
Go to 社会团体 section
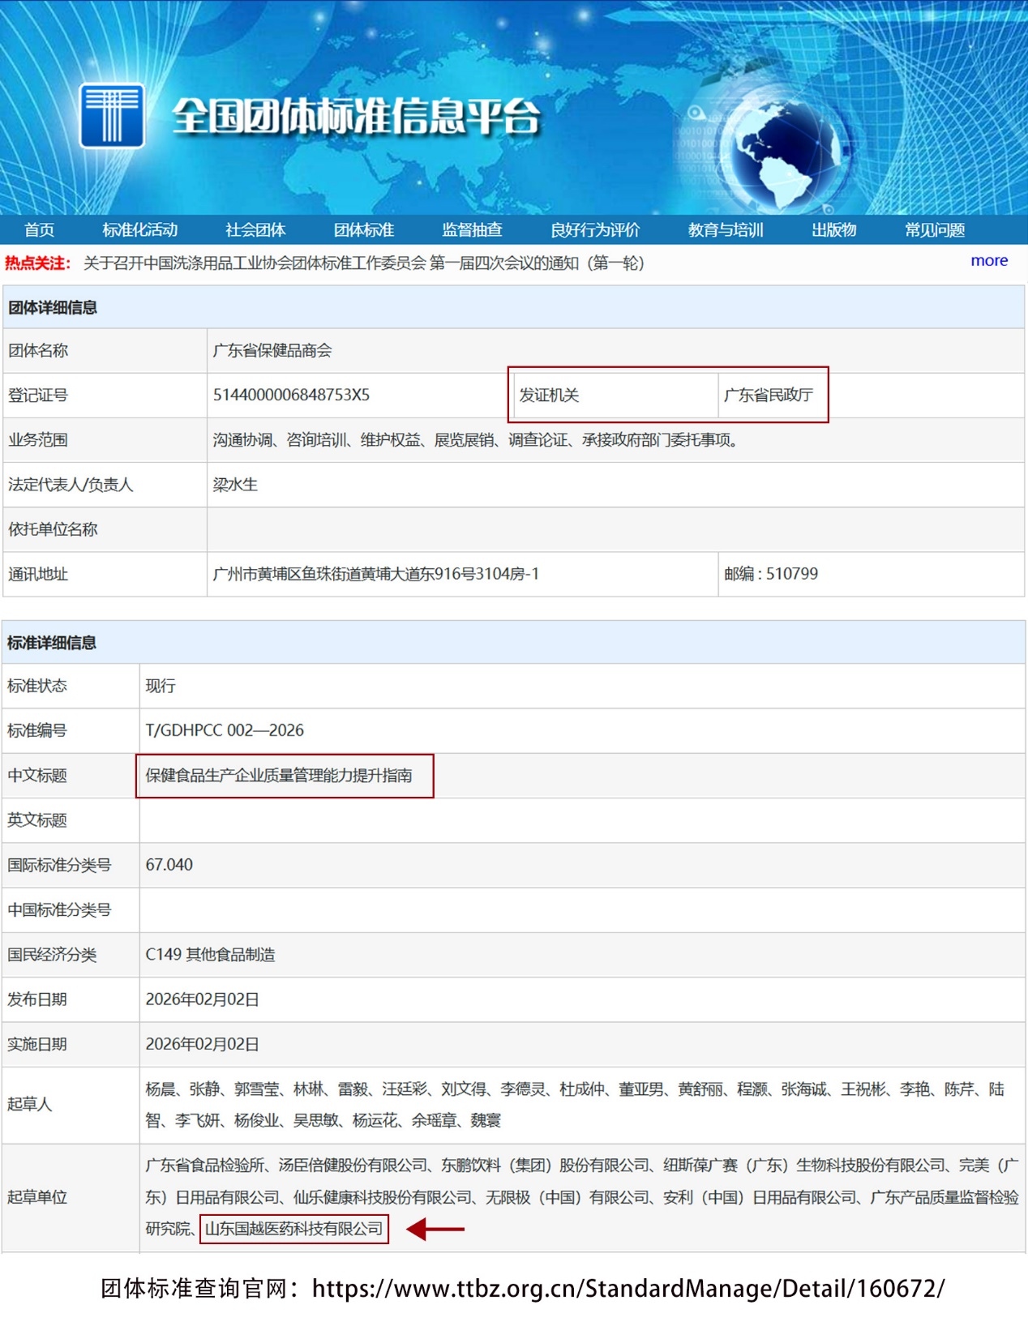tap(255, 230)
